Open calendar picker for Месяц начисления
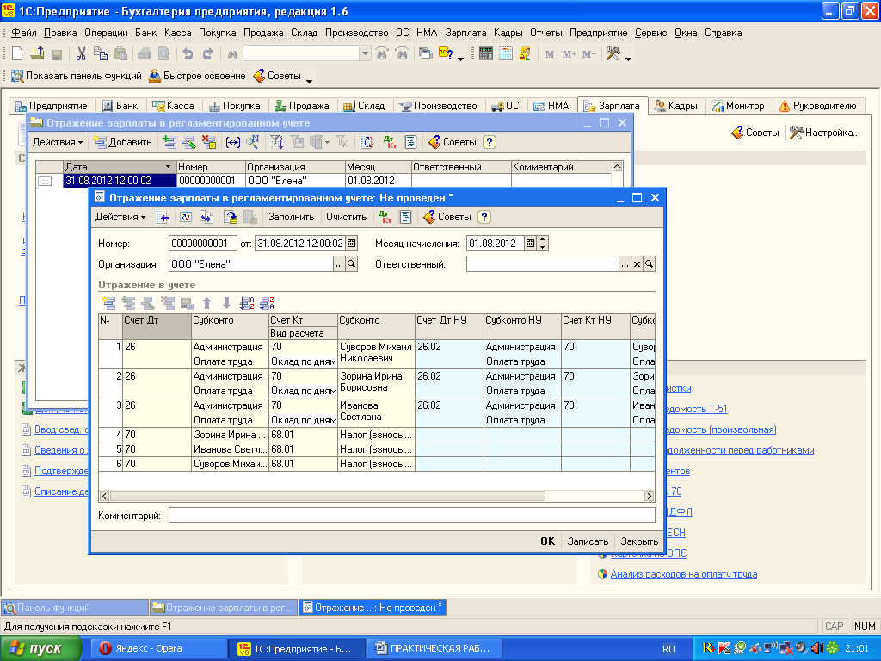 (x=530, y=244)
